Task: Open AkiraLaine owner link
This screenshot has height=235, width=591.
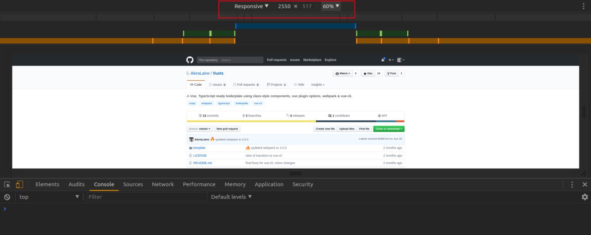Action: (200, 73)
